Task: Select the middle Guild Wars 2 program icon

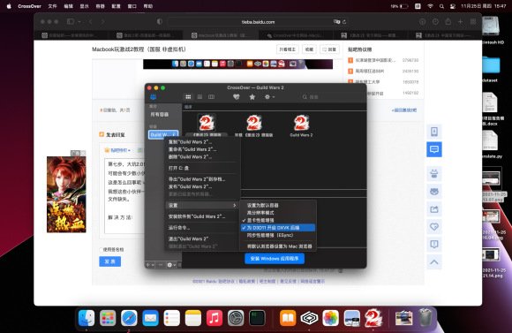Action: click(253, 125)
